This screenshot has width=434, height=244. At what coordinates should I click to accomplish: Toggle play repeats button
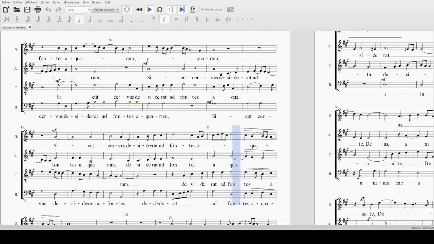171,9
